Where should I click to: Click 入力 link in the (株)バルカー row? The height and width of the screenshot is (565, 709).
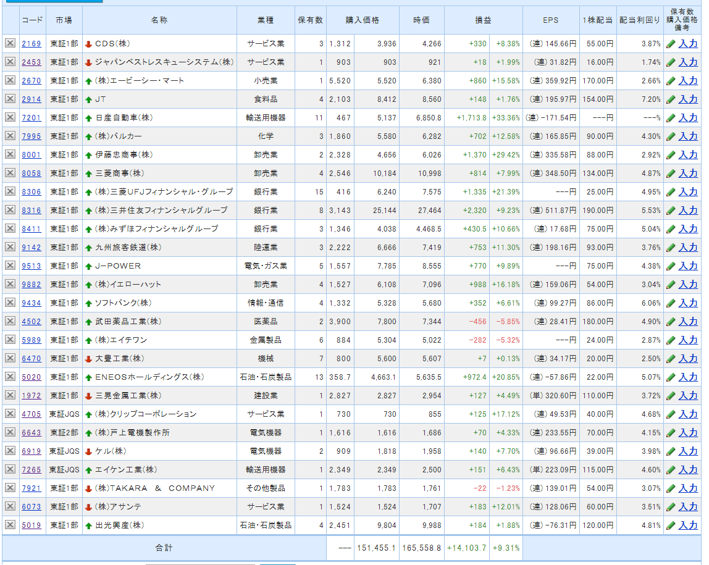pos(688,136)
